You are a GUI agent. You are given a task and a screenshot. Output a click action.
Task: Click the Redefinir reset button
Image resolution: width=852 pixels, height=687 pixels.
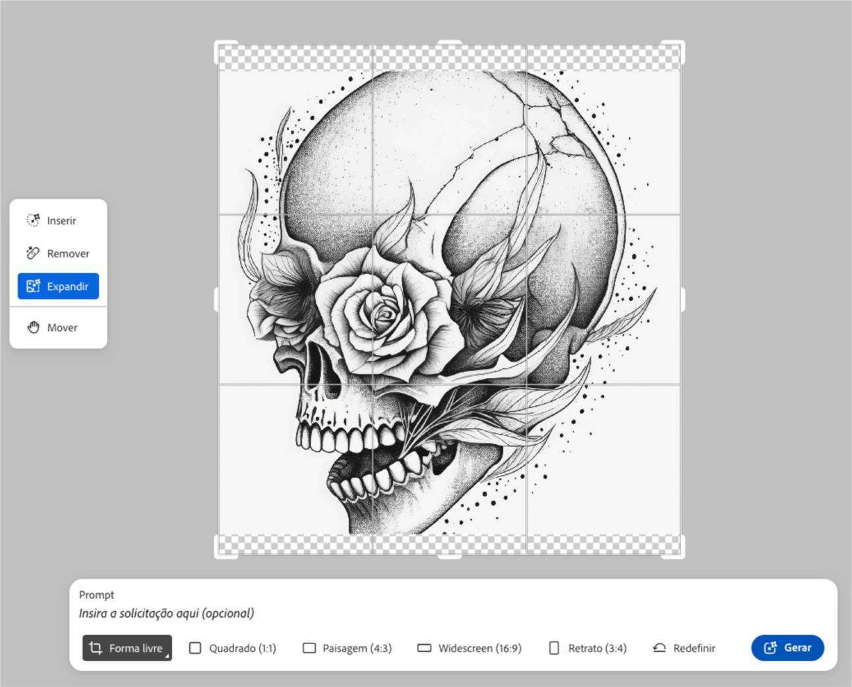click(684, 648)
